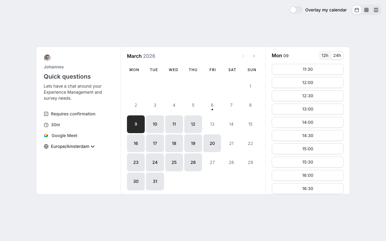
Task: Select the 24h time format
Action: (x=337, y=55)
